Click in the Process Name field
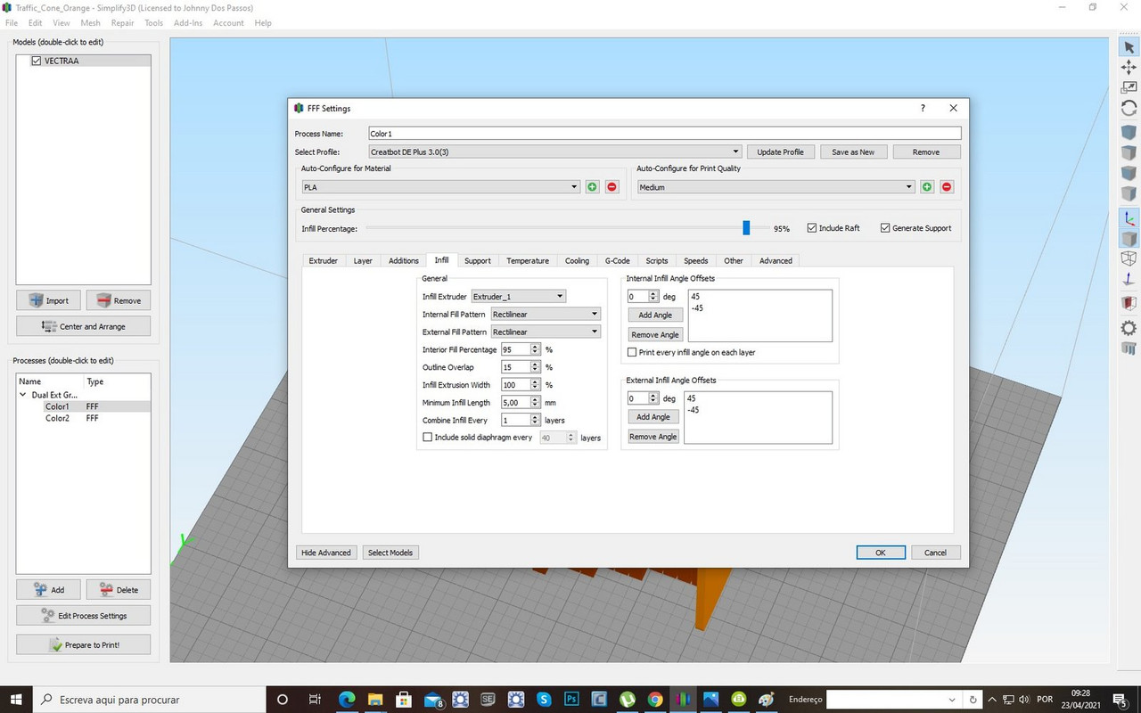1141x713 pixels. [x=664, y=133]
